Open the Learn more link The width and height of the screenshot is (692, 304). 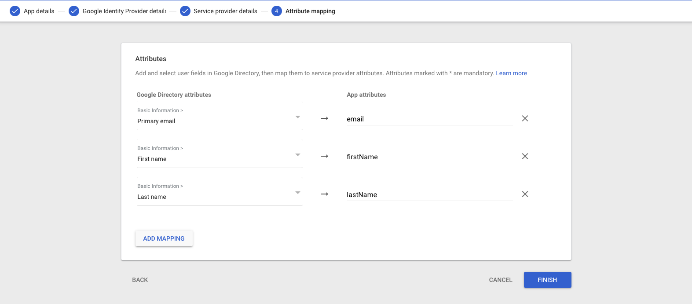click(511, 73)
